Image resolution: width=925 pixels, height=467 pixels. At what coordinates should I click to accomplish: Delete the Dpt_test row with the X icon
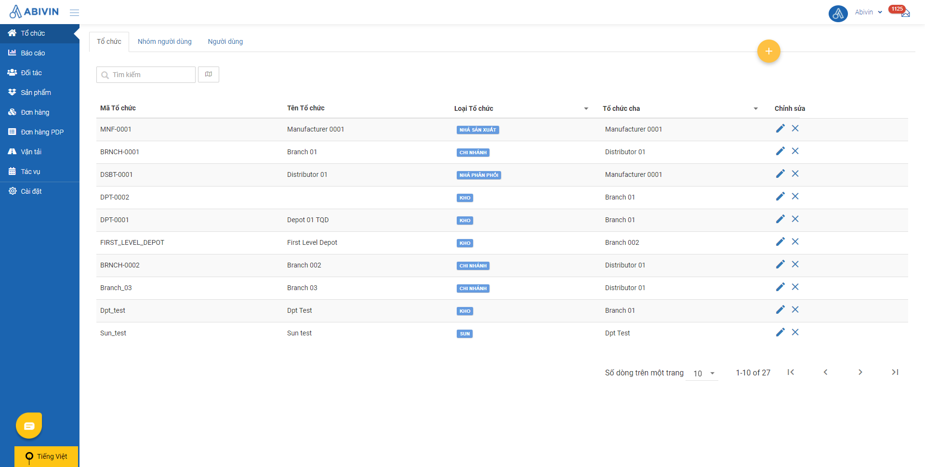(x=795, y=309)
